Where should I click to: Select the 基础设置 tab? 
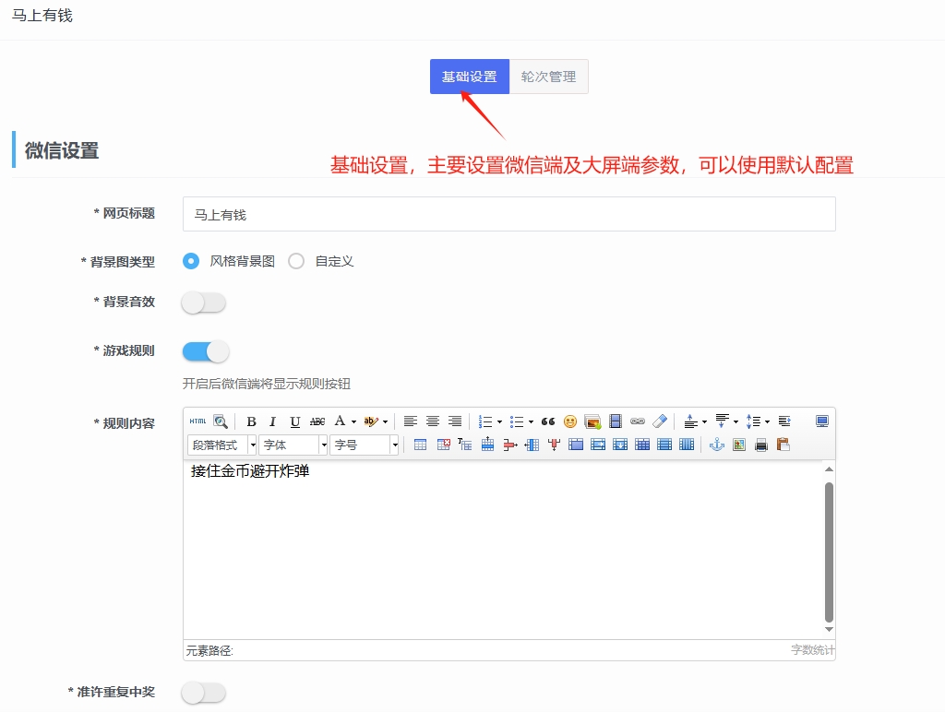(x=469, y=77)
